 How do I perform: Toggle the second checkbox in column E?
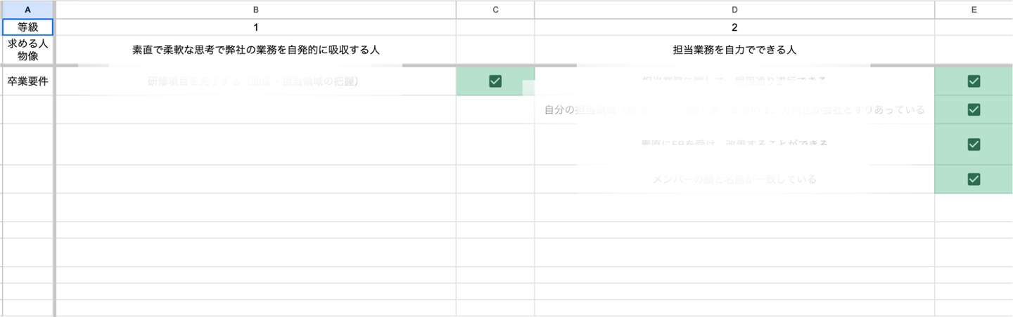[974, 109]
